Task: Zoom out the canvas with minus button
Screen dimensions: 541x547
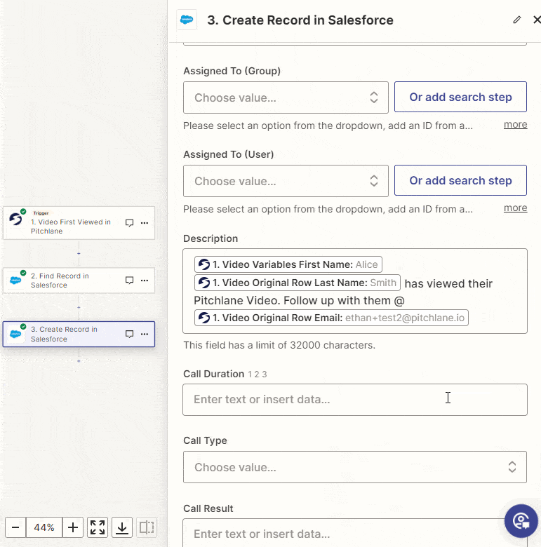Action: pyautogui.click(x=15, y=527)
